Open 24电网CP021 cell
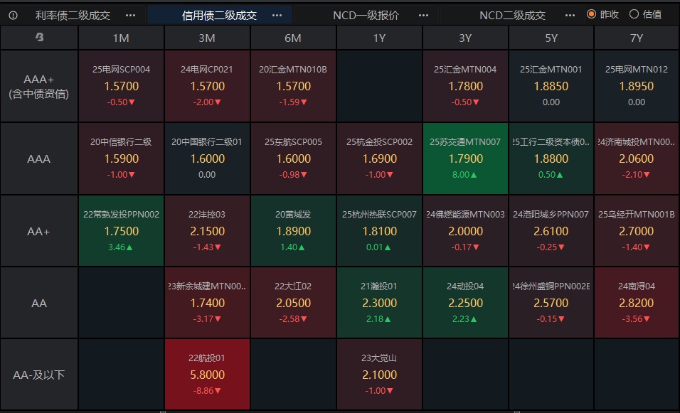This screenshot has height=413, width=680. (x=207, y=86)
